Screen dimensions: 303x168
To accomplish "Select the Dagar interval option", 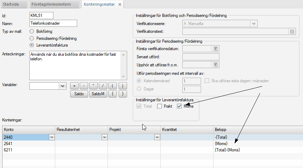I will [x=139, y=89].
